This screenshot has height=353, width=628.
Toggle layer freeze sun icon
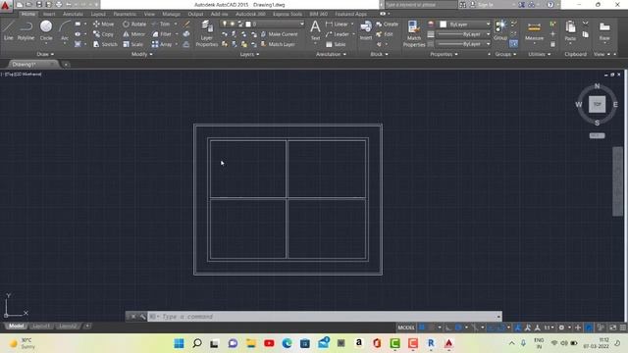tap(233, 24)
